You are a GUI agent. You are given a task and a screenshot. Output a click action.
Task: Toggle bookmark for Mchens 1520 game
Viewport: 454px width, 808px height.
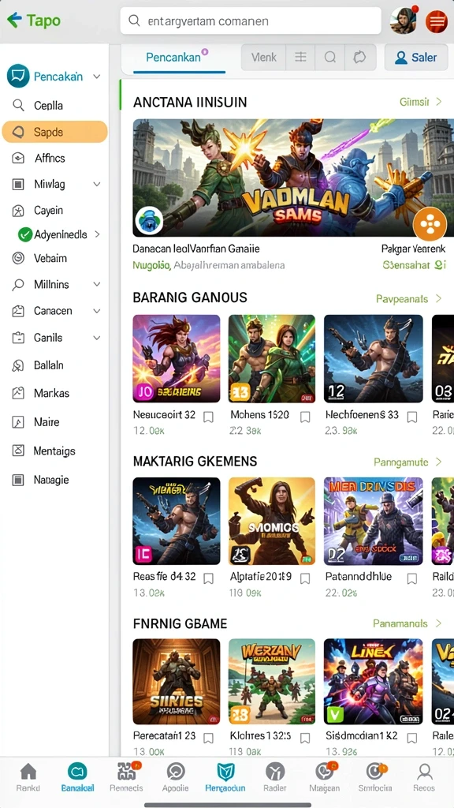point(305,417)
